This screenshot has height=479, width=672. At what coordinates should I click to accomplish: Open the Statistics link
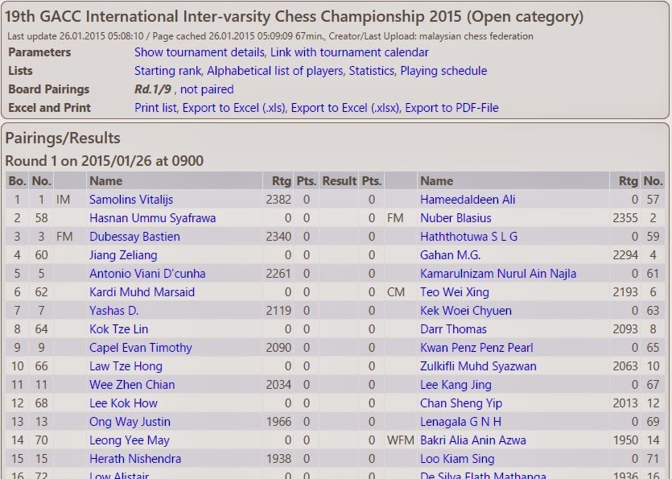tap(371, 71)
